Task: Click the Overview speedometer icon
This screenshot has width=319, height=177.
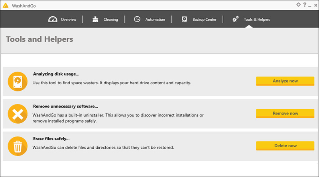Action: pos(53,19)
